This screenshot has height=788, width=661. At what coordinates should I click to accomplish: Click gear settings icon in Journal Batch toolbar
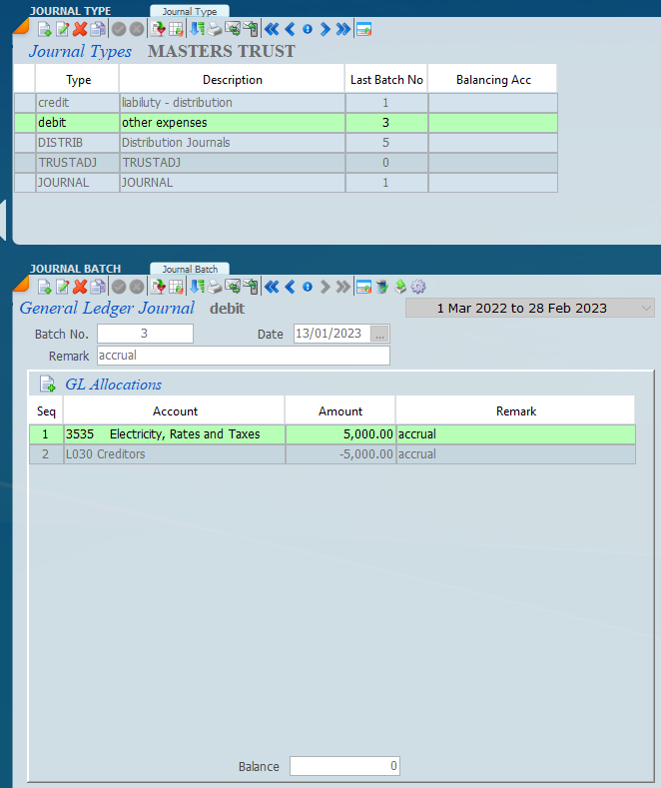418,287
